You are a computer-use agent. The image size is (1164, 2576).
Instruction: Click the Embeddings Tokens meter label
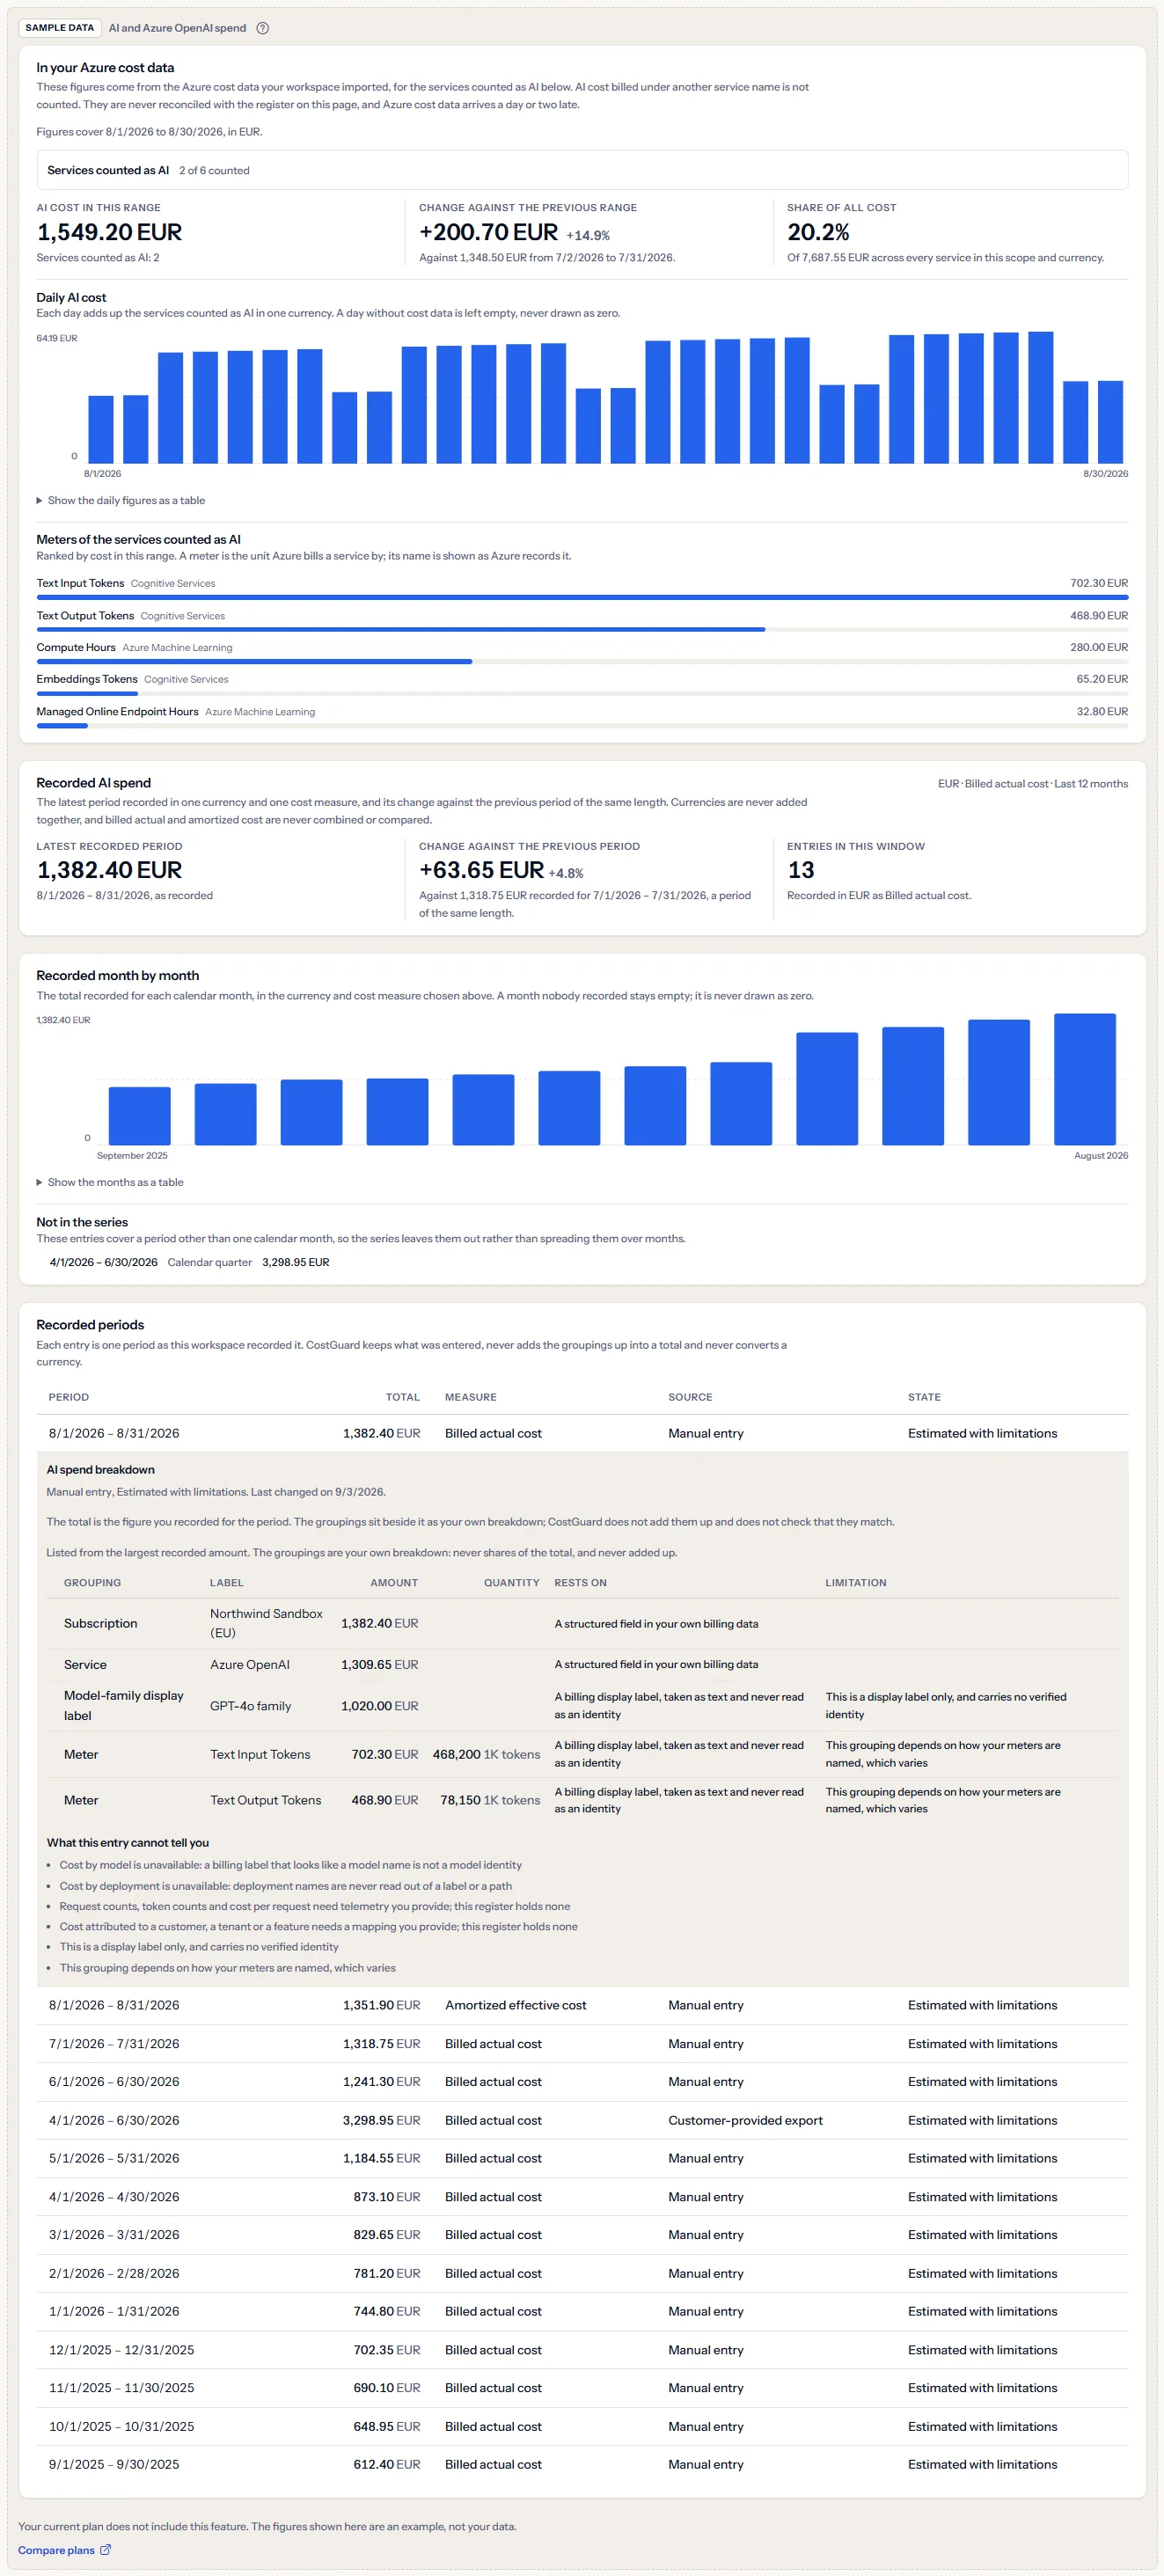tap(87, 679)
